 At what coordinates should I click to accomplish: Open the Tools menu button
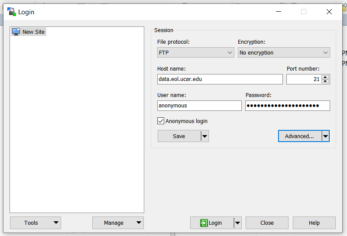(36, 223)
